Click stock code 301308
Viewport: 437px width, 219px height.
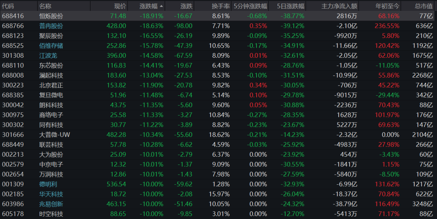click(x=13, y=56)
